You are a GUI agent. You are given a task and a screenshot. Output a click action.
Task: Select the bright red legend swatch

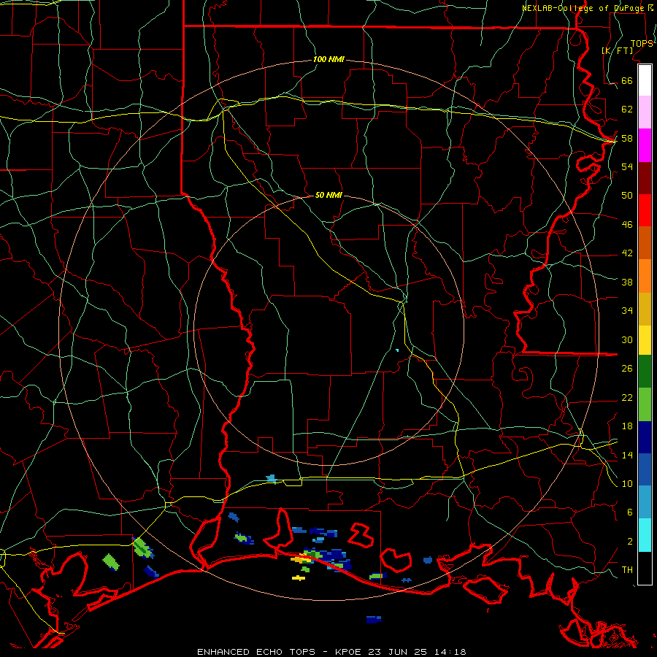pos(645,210)
